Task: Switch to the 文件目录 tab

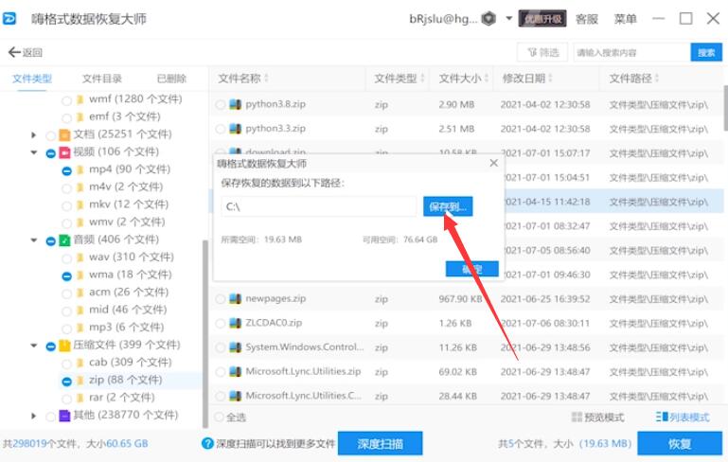Action: click(101, 79)
